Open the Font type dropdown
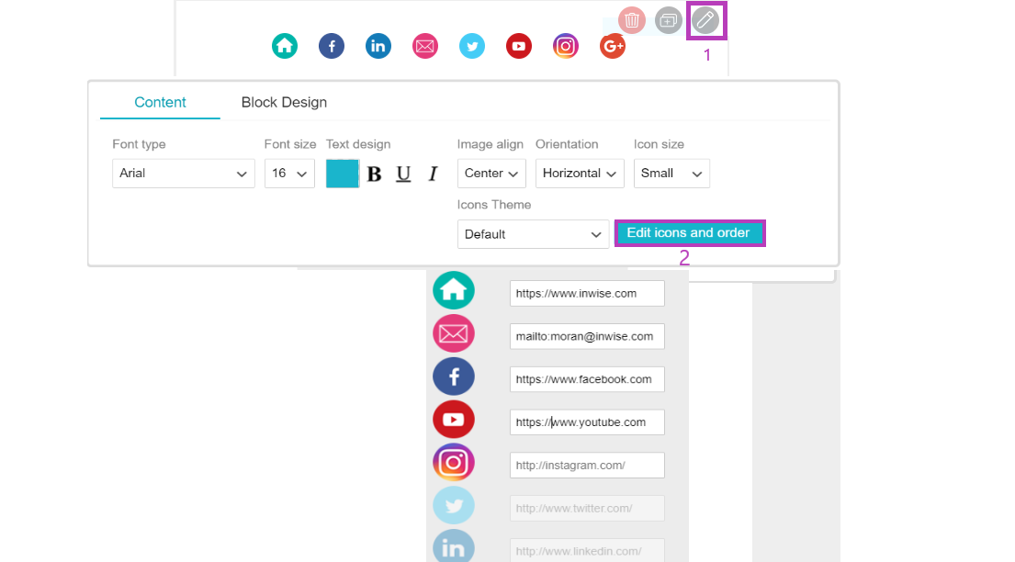 pyautogui.click(x=183, y=174)
